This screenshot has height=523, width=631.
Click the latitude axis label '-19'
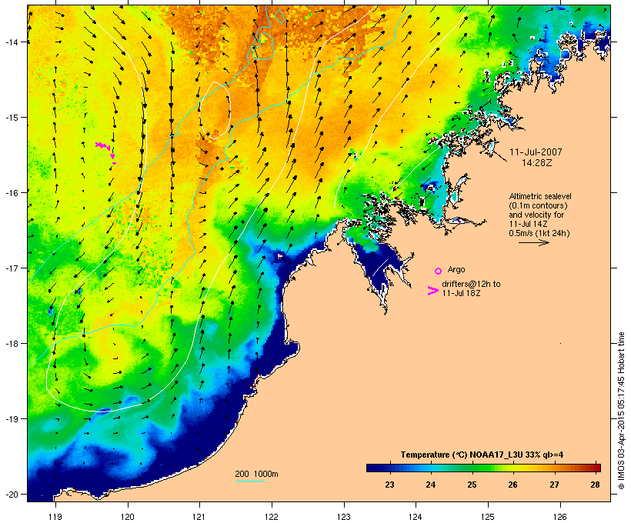point(12,419)
